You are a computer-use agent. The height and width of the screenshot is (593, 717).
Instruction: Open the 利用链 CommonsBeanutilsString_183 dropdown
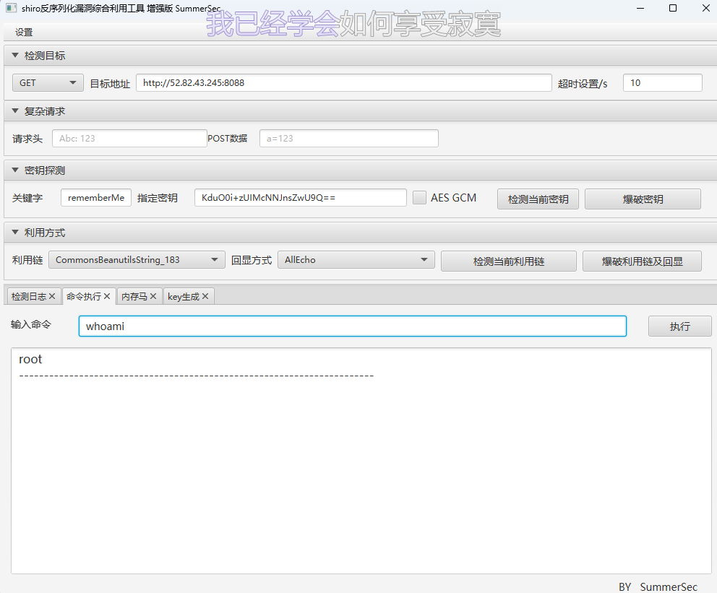[137, 260]
